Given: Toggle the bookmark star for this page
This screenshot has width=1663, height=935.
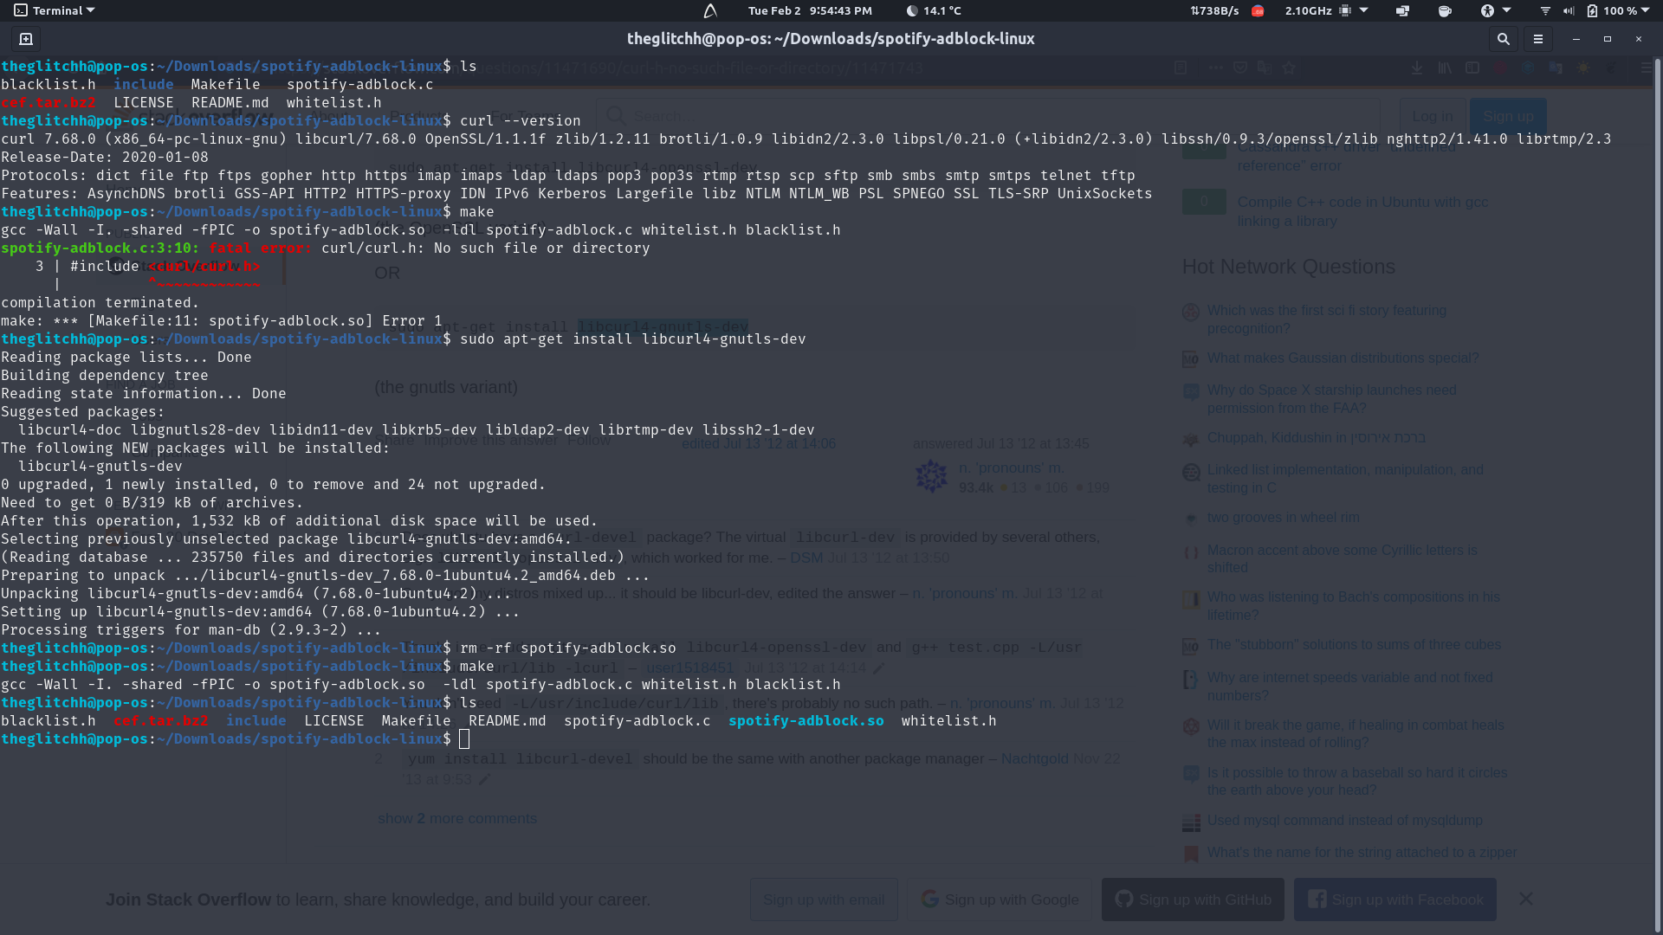Looking at the screenshot, I should point(1289,67).
